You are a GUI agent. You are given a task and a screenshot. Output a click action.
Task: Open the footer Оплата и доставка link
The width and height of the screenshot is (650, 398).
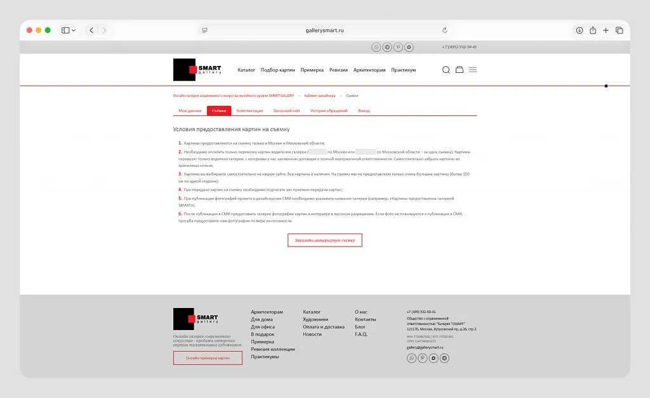pyautogui.click(x=324, y=327)
